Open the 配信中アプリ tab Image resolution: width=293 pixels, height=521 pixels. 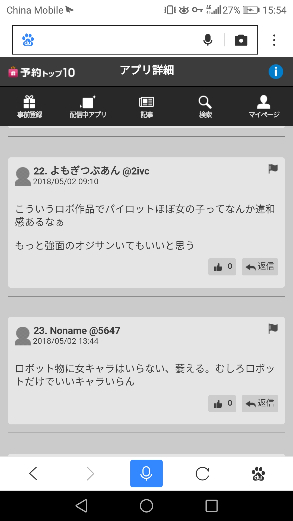coord(88,107)
